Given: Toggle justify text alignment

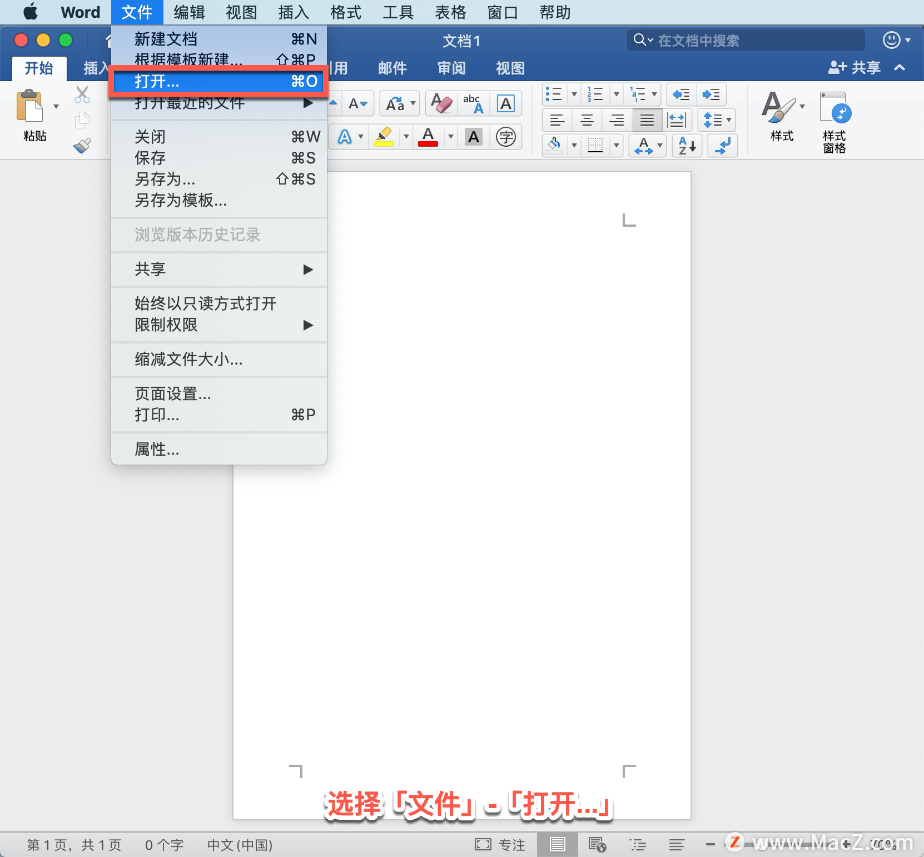Looking at the screenshot, I should coord(647,119).
